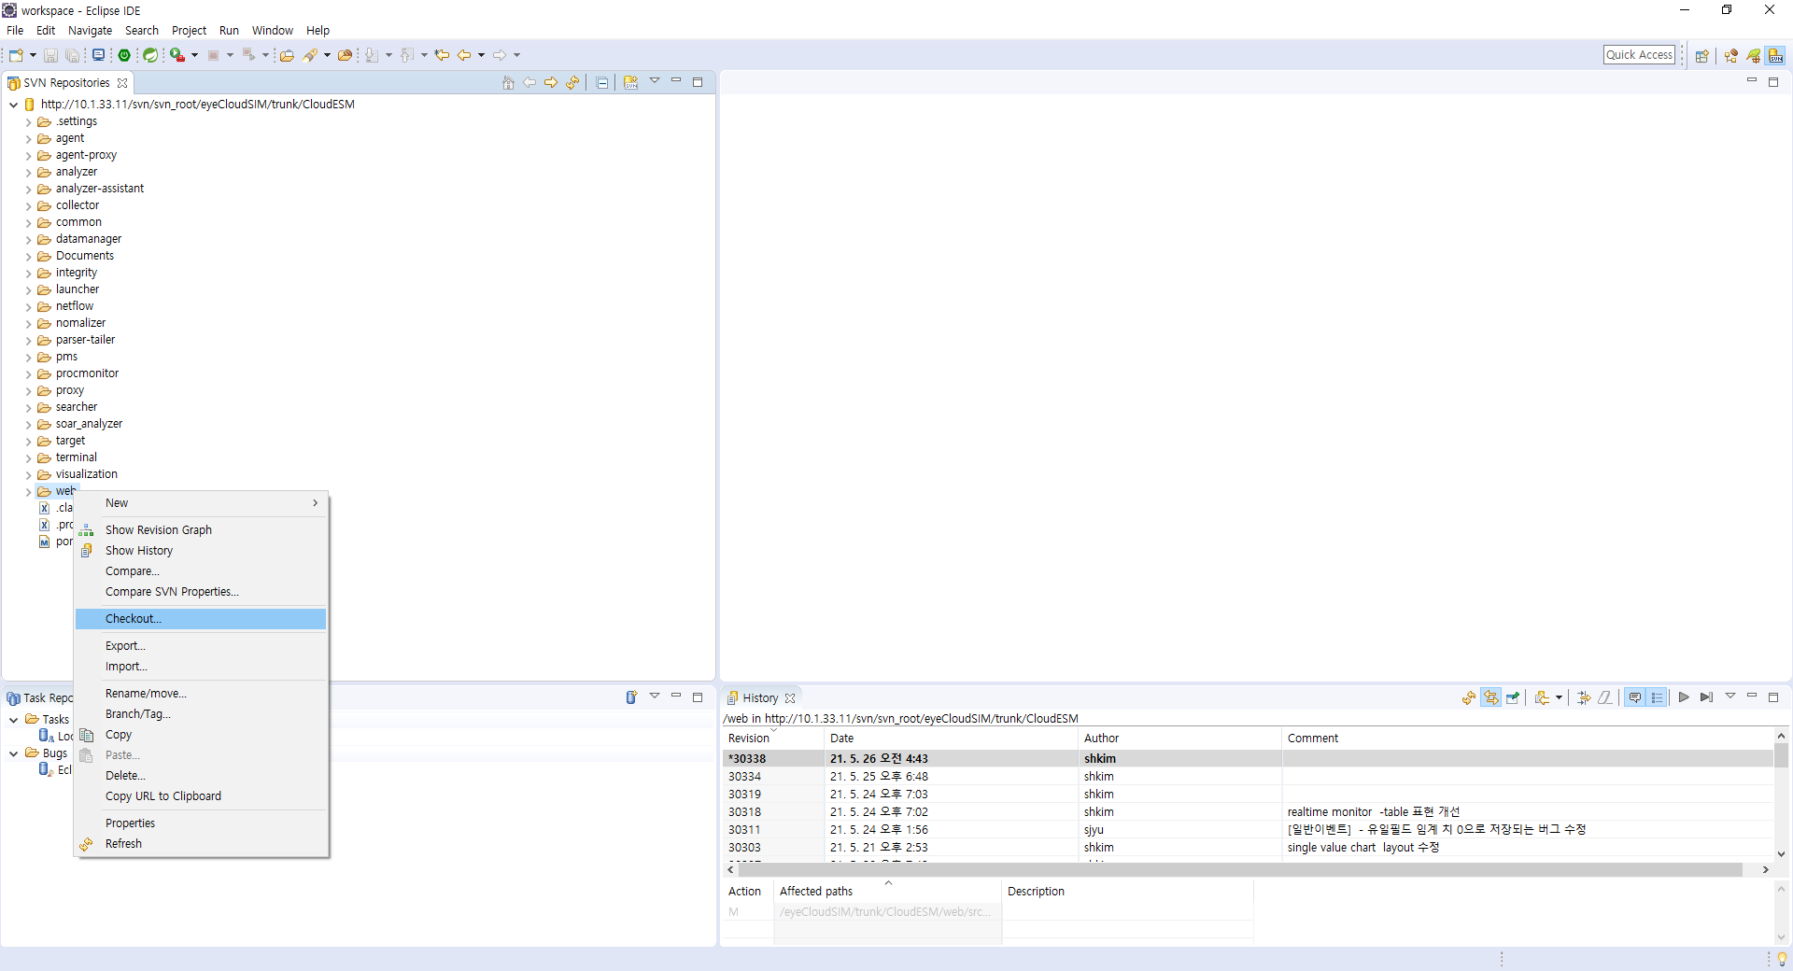Switch to the Spring perspective icon
Image resolution: width=1793 pixels, height=971 pixels.
(x=1754, y=56)
